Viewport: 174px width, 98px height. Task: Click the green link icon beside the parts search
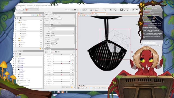pos(36,15)
